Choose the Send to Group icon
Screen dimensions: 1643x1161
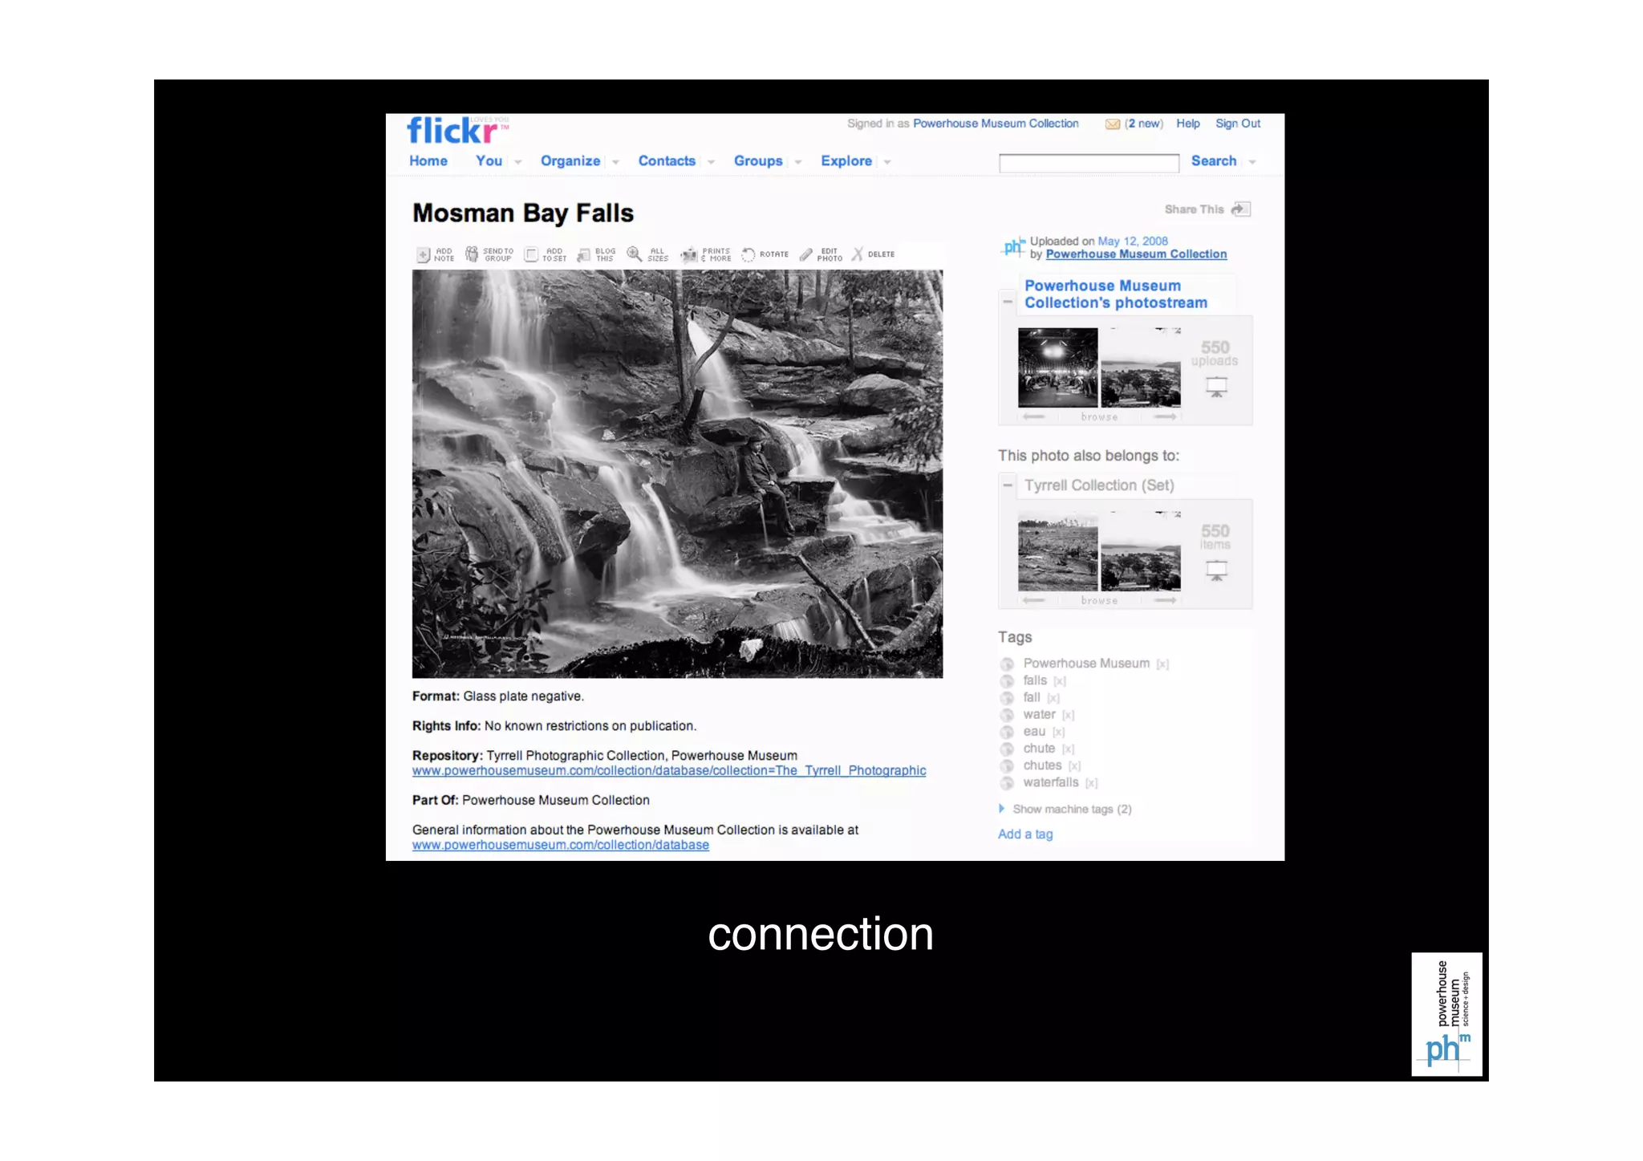coord(472,254)
